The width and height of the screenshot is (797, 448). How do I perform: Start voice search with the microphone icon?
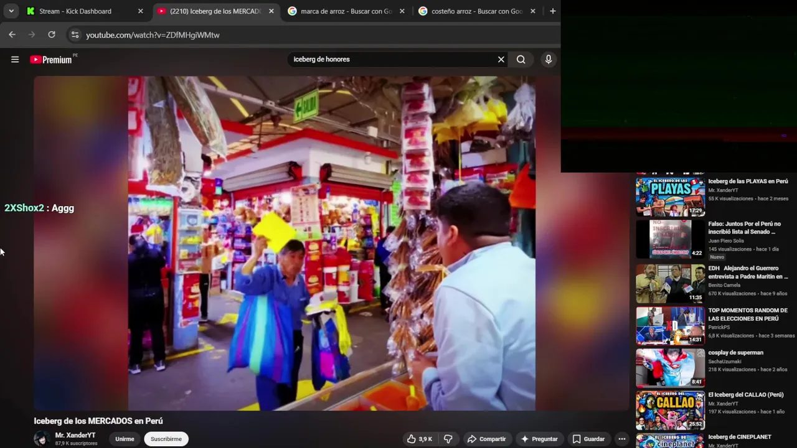(x=549, y=59)
